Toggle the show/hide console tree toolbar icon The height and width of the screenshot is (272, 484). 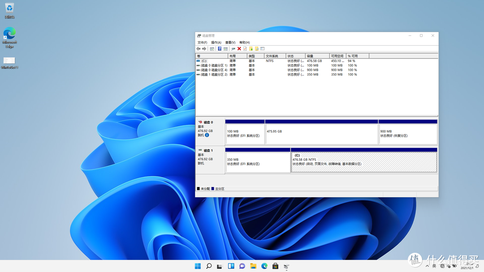[212, 49]
